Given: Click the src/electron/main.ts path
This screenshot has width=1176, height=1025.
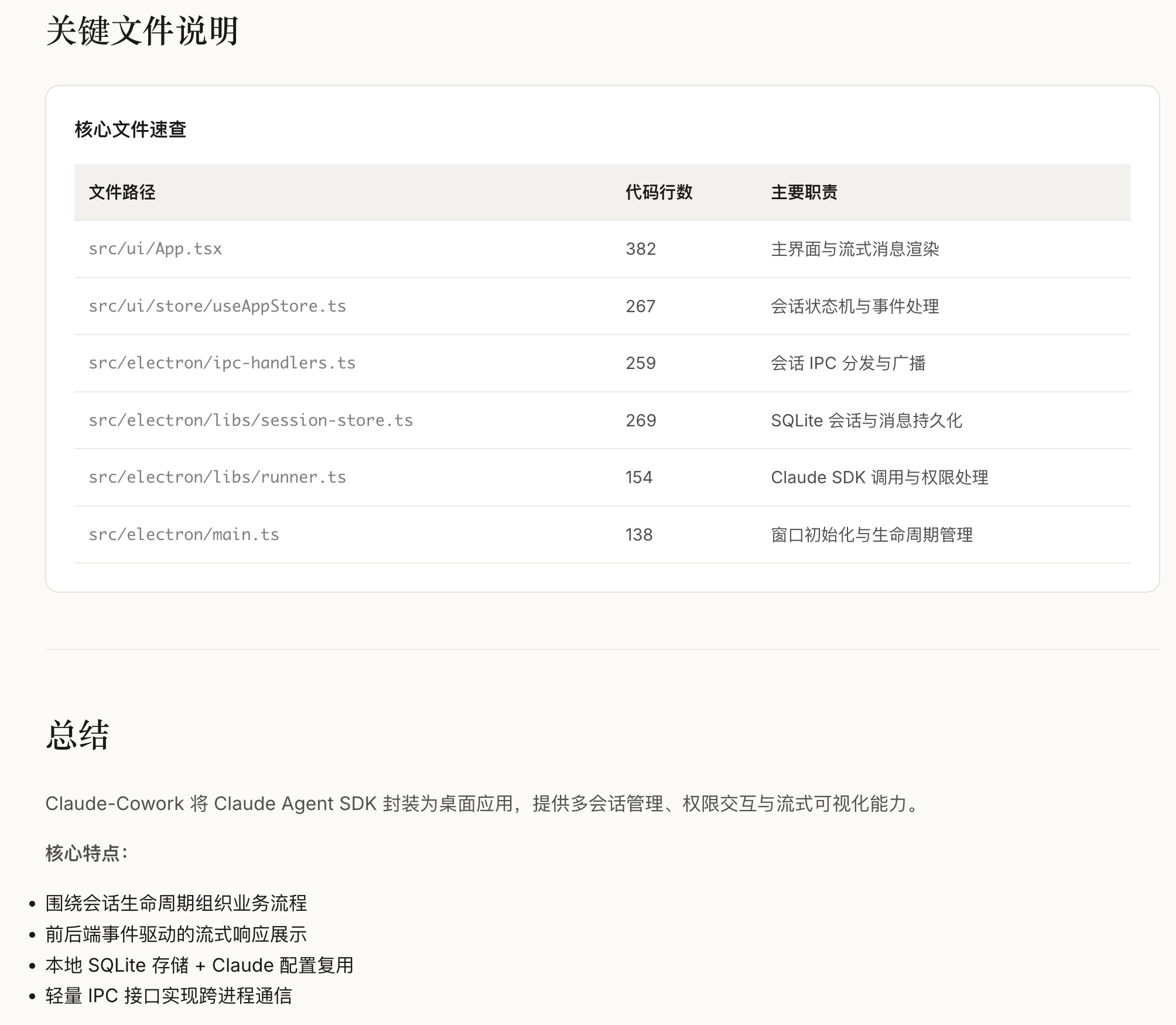Looking at the screenshot, I should click(184, 535).
